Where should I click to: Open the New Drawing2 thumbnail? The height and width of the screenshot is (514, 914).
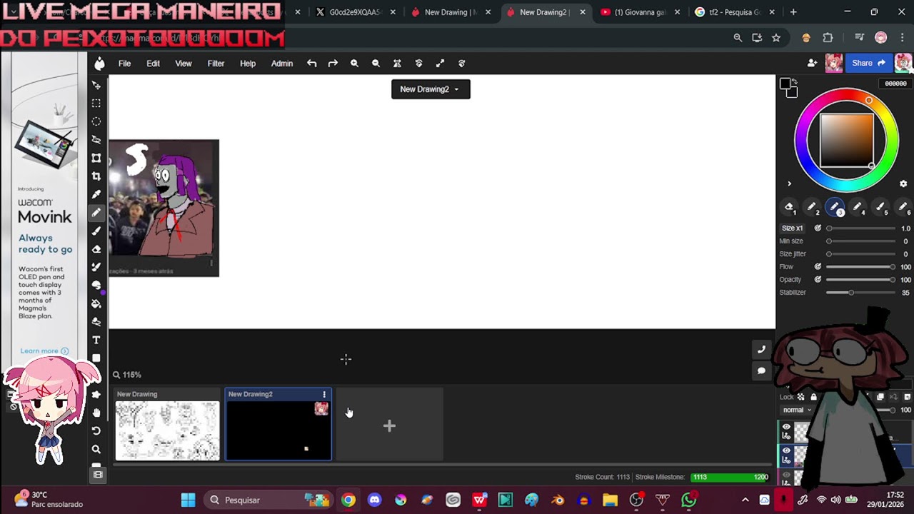tap(278, 430)
